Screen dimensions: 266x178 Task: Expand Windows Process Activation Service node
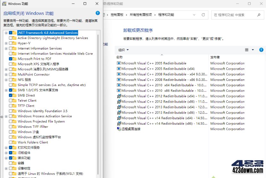pyautogui.click(x=6, y=116)
